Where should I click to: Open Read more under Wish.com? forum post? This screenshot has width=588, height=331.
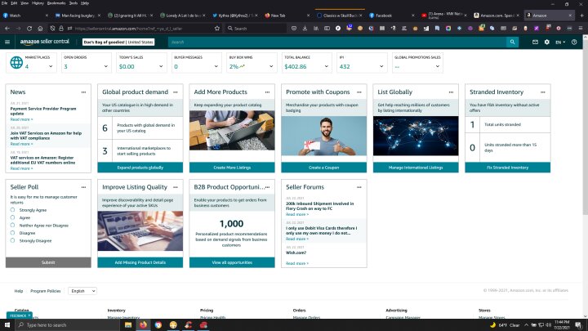coord(297,263)
